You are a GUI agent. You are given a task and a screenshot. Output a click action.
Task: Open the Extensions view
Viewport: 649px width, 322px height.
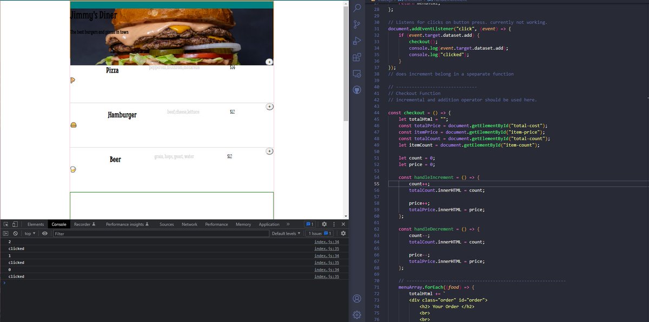[x=356, y=57]
